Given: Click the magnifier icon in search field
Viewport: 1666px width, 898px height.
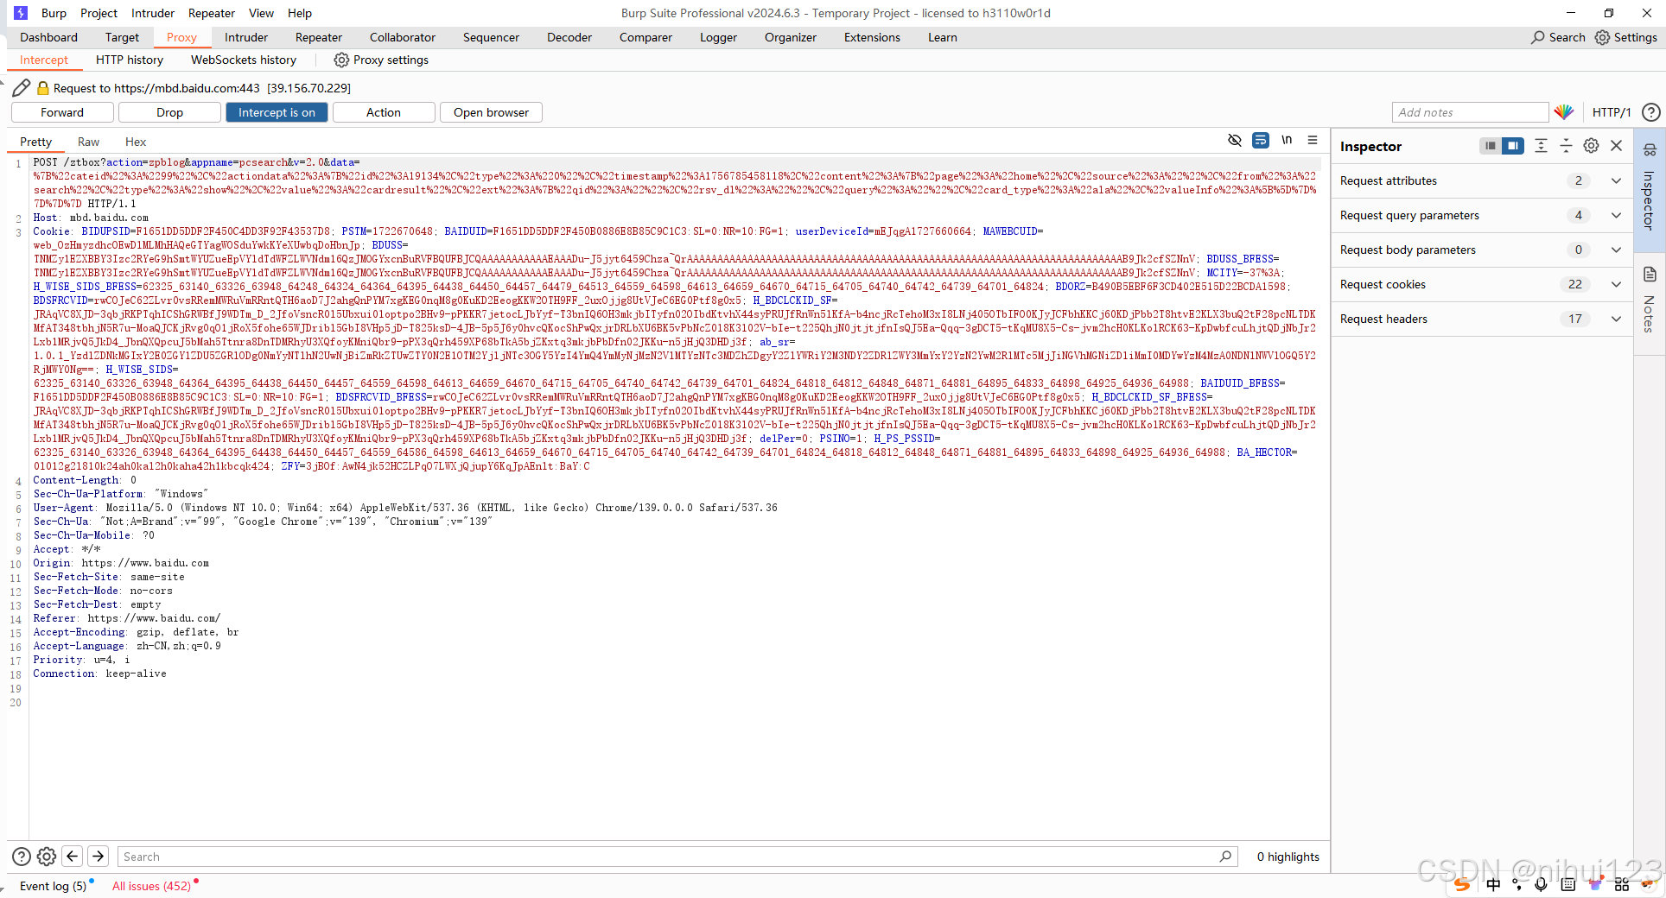Looking at the screenshot, I should click(x=1225, y=857).
